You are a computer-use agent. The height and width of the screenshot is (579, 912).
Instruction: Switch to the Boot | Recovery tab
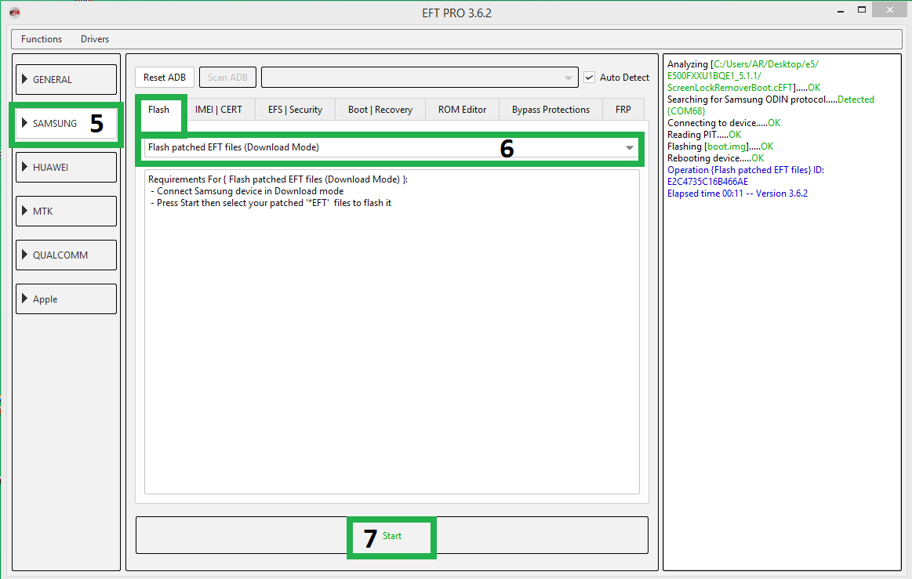[380, 109]
